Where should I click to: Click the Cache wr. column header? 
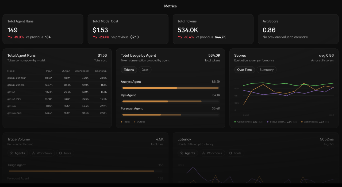pos(101,71)
